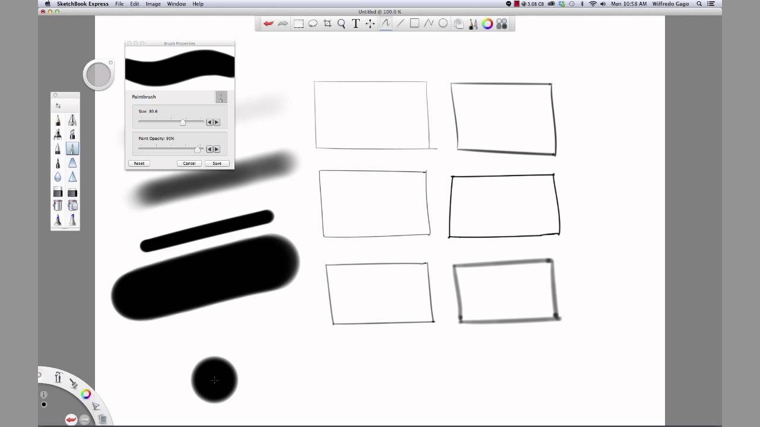The width and height of the screenshot is (760, 427).
Task: Open the SketchBook Express menu
Action: pos(83,4)
